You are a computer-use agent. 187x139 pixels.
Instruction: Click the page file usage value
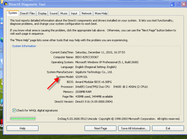(x=94, y=96)
